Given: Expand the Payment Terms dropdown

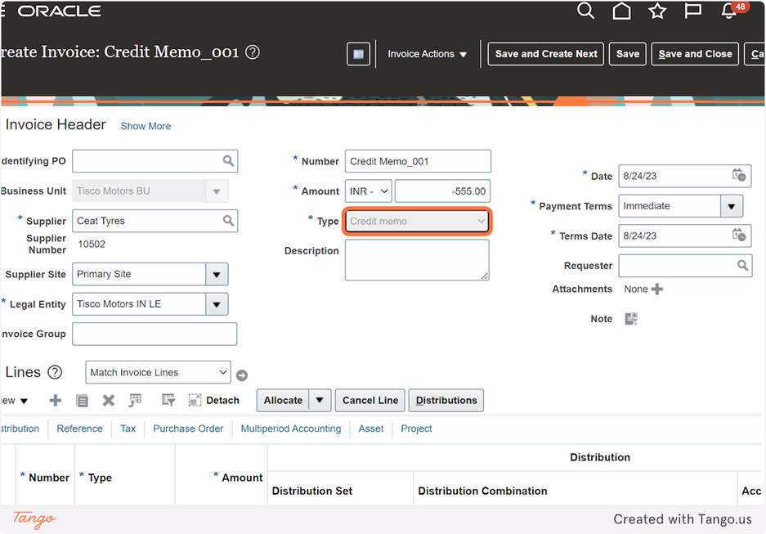Looking at the screenshot, I should [x=732, y=206].
